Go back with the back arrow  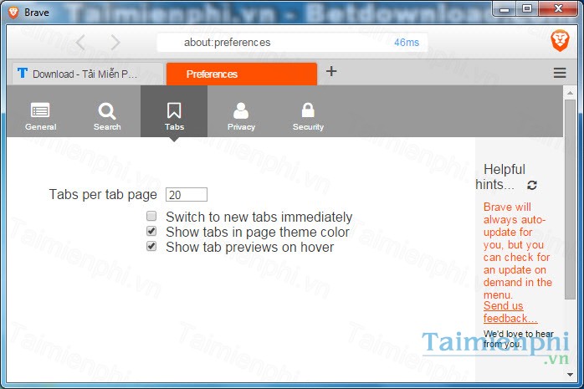81,43
